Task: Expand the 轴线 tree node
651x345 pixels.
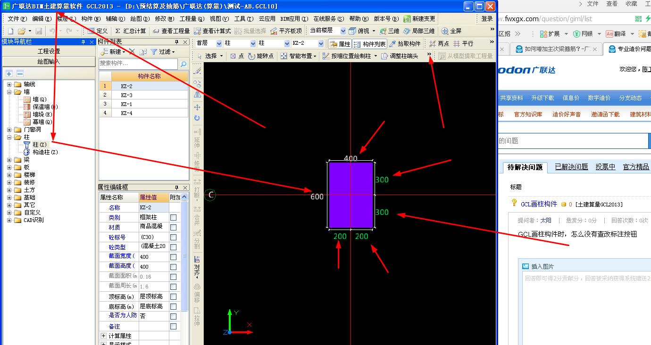Action: click(9, 84)
